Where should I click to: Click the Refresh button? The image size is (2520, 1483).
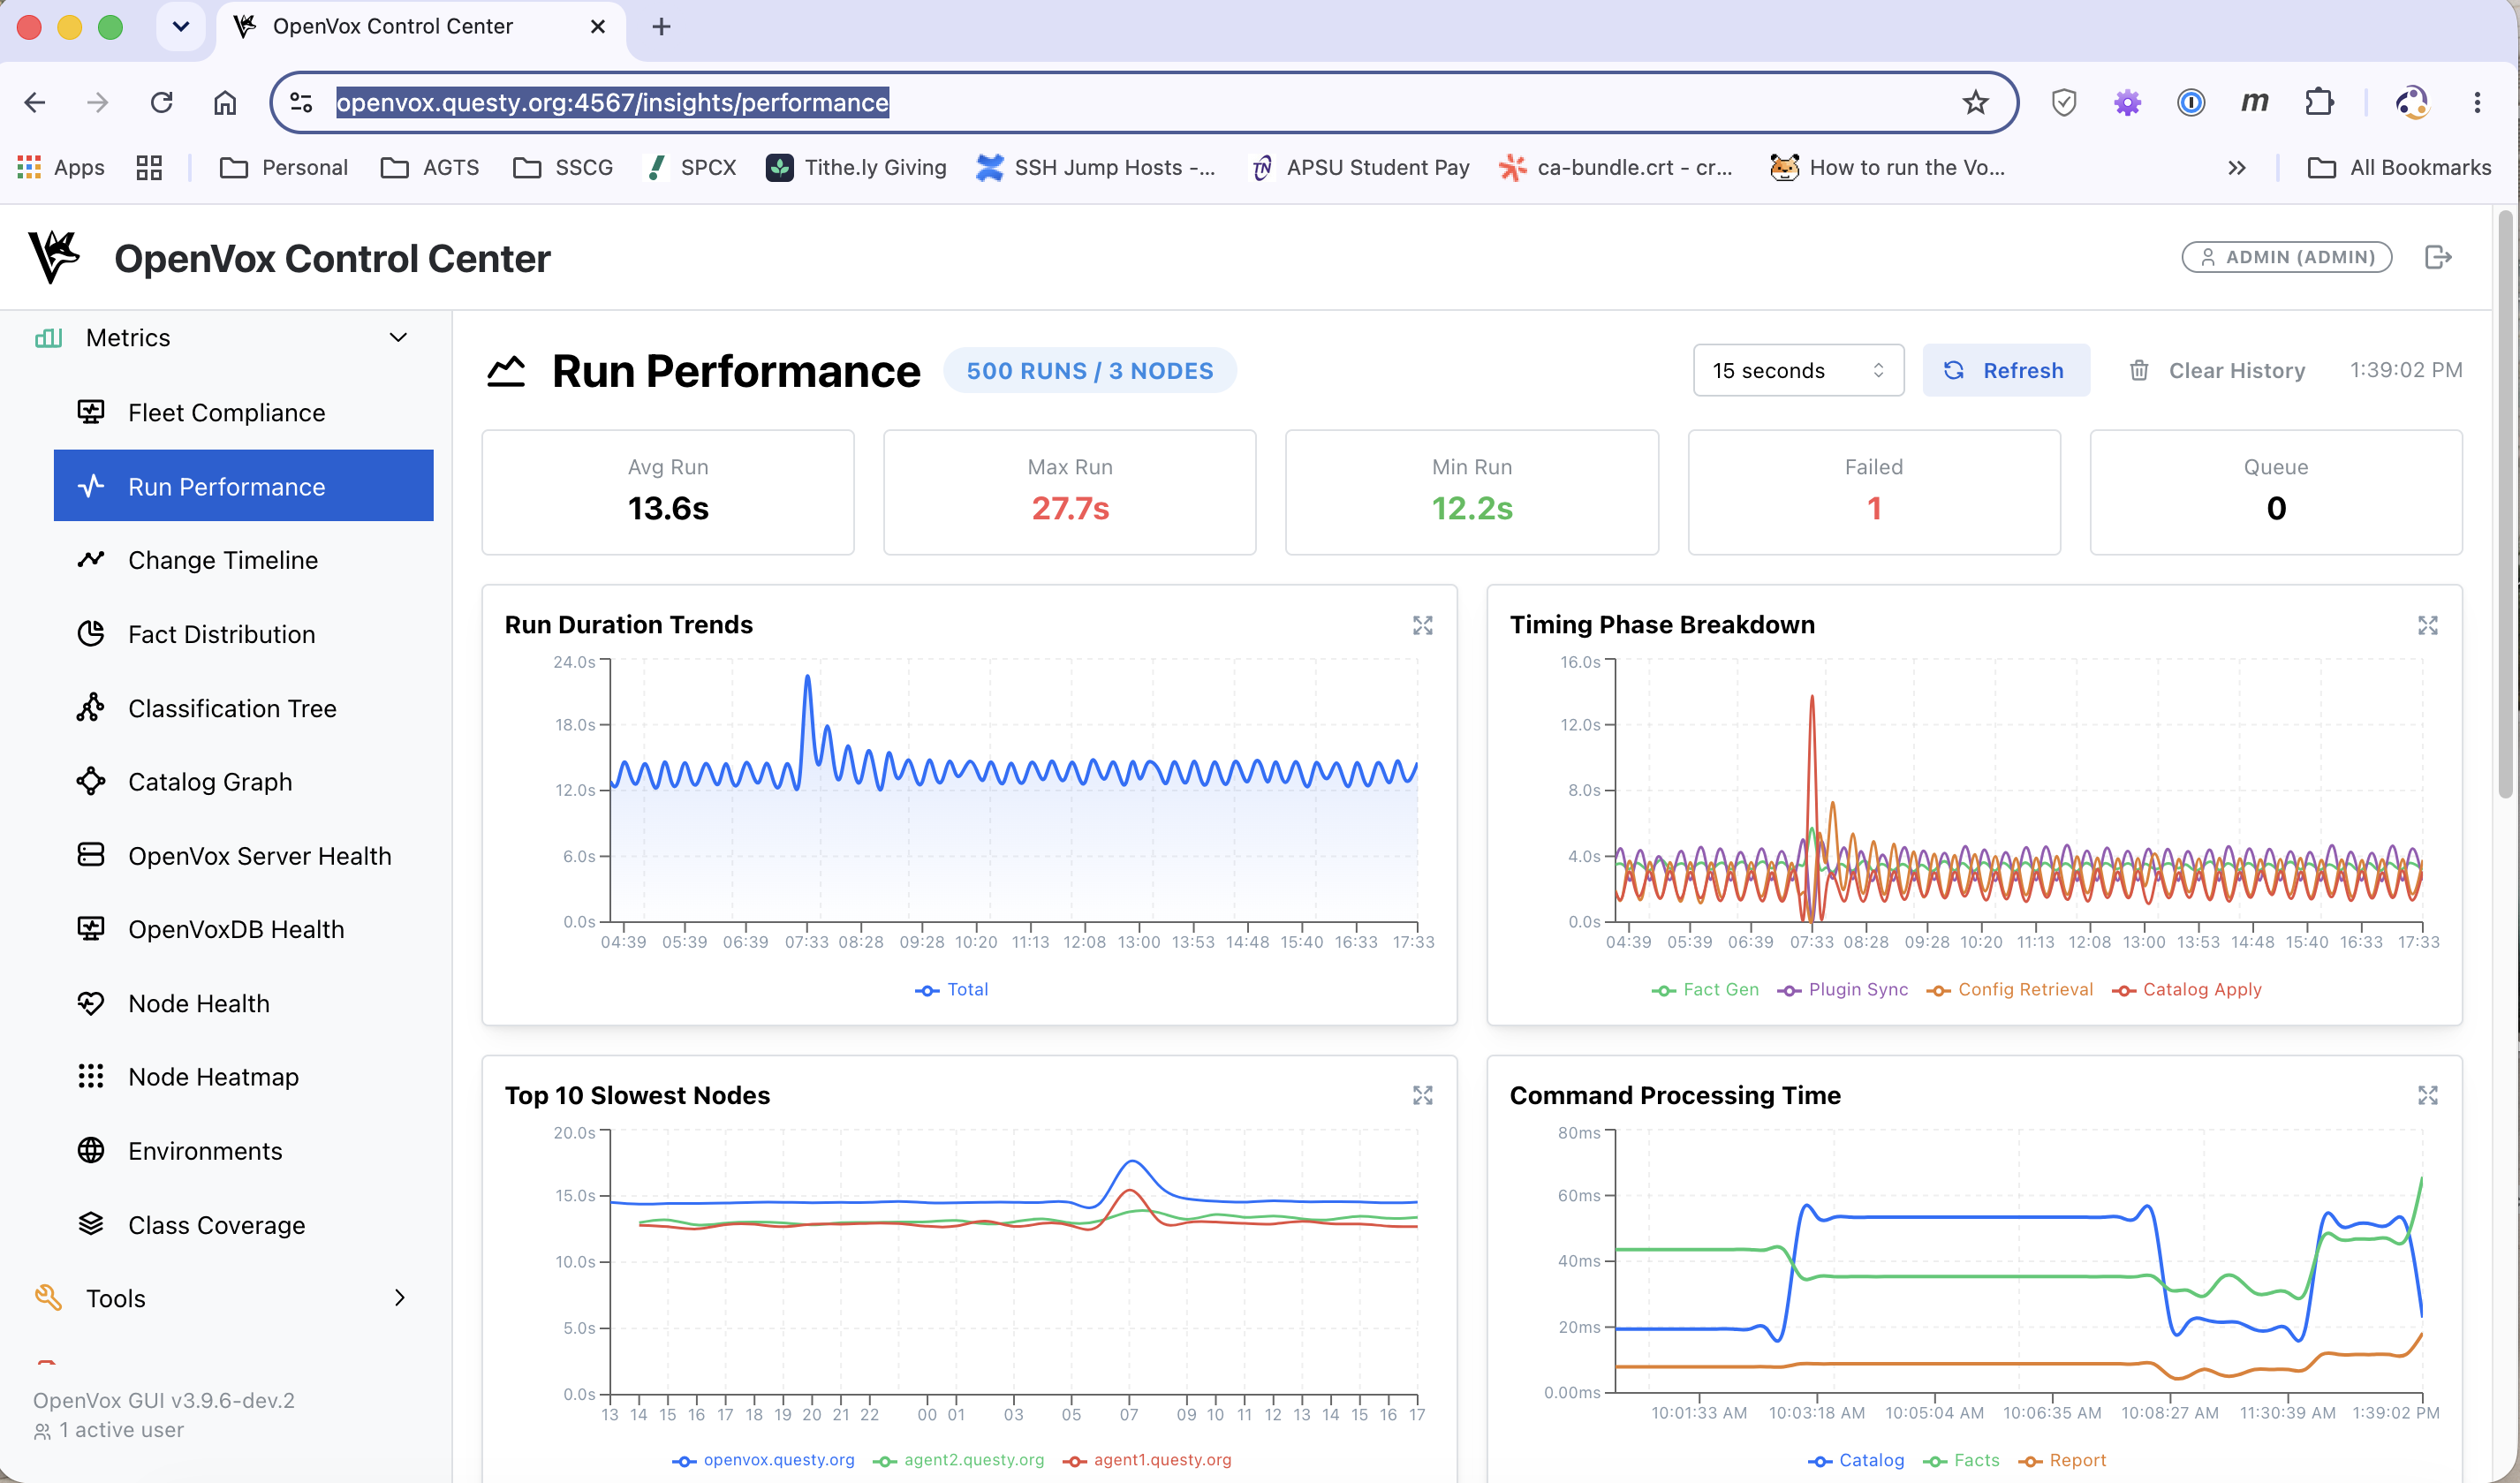point(2005,370)
